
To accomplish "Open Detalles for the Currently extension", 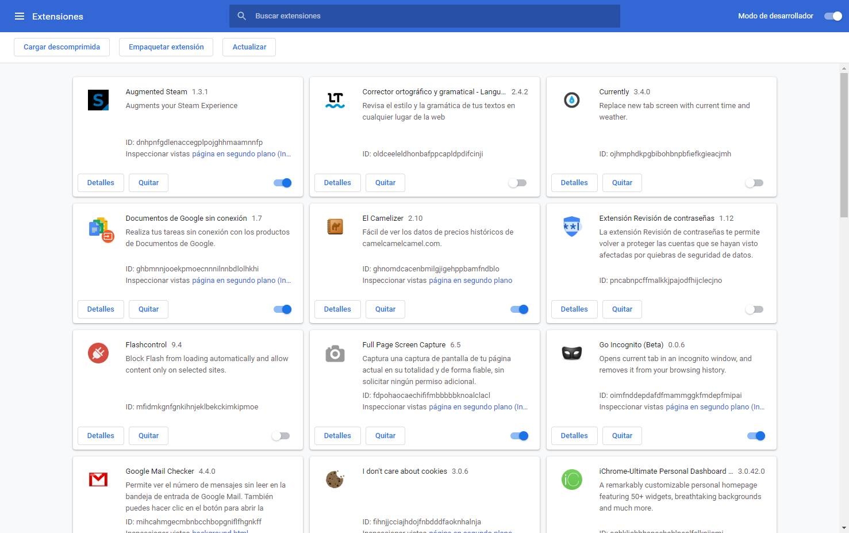I will pyautogui.click(x=574, y=183).
